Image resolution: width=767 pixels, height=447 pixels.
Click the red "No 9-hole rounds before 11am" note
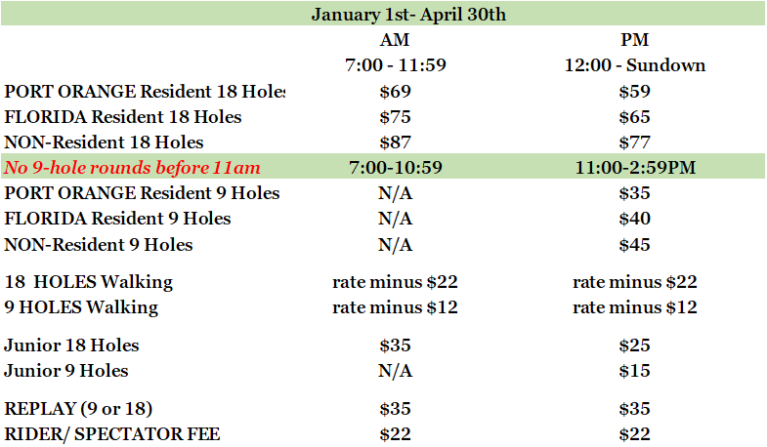141,168
